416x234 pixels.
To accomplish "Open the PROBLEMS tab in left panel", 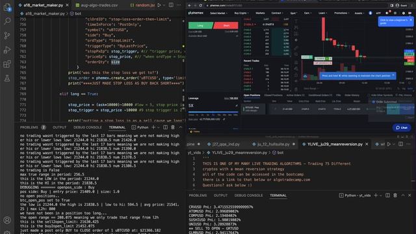I will (29, 127).
